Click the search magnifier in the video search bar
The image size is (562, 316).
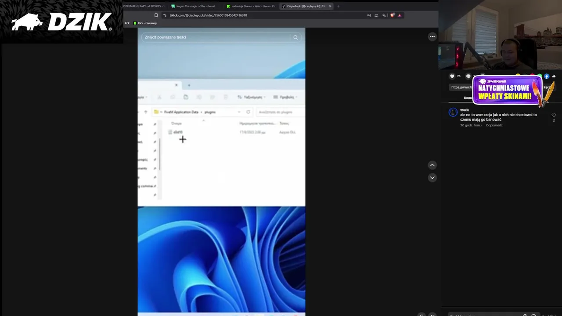(295, 37)
